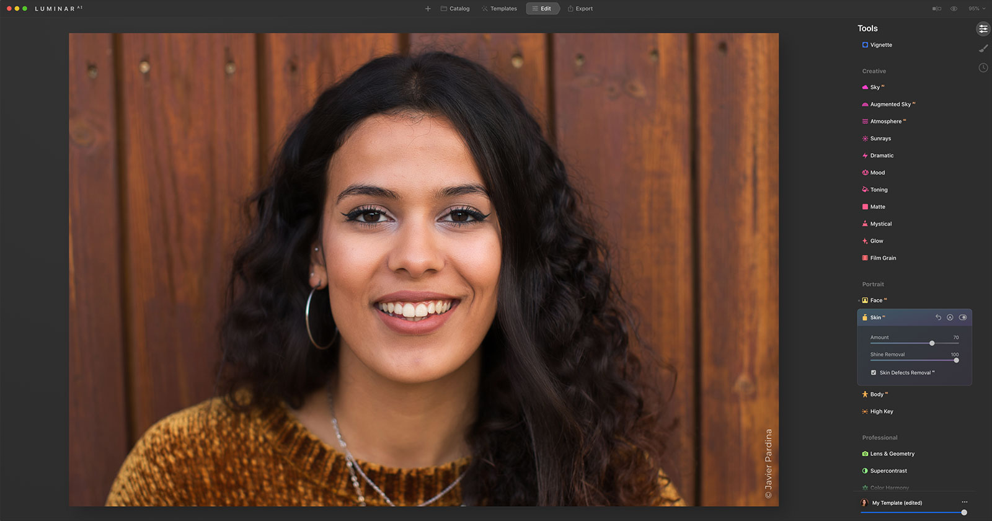Open the My Template three-dots menu
This screenshot has height=521, width=992.
tap(964, 502)
